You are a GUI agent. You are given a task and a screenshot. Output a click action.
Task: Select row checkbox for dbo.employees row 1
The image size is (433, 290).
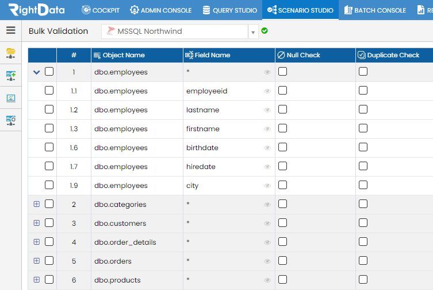click(49, 72)
